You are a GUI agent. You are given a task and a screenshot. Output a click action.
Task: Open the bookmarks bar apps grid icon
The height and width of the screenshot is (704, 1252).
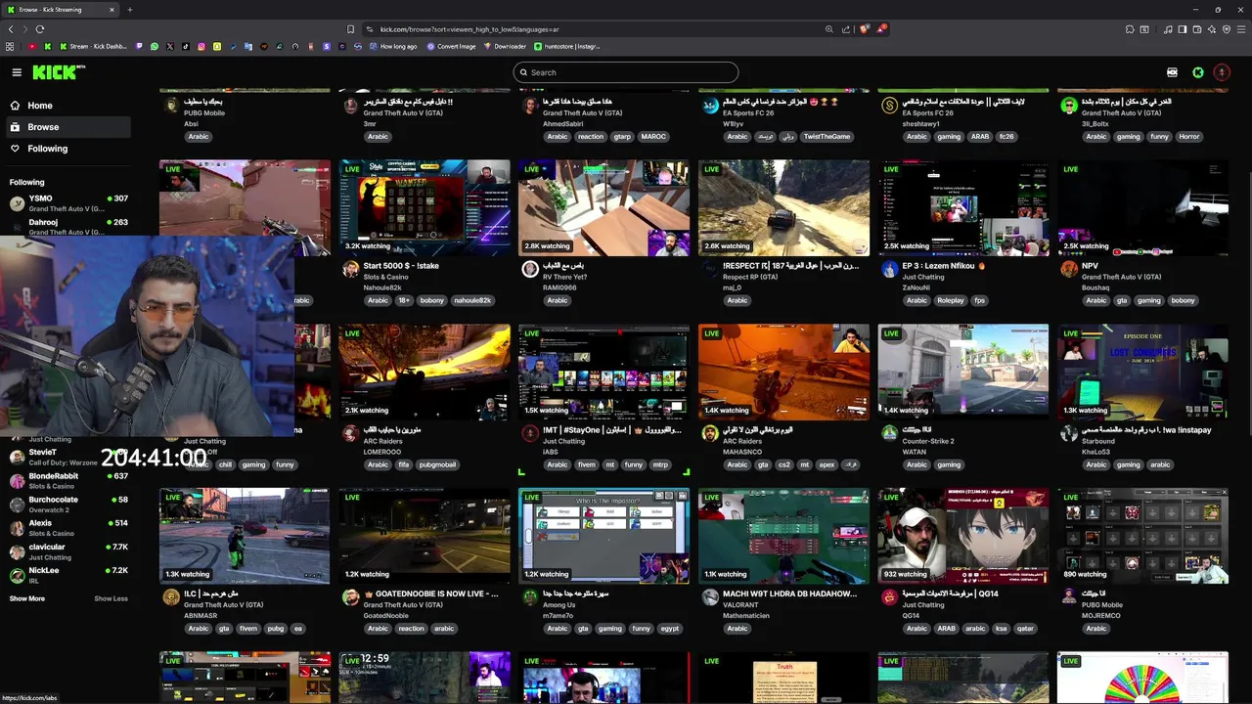10,46
